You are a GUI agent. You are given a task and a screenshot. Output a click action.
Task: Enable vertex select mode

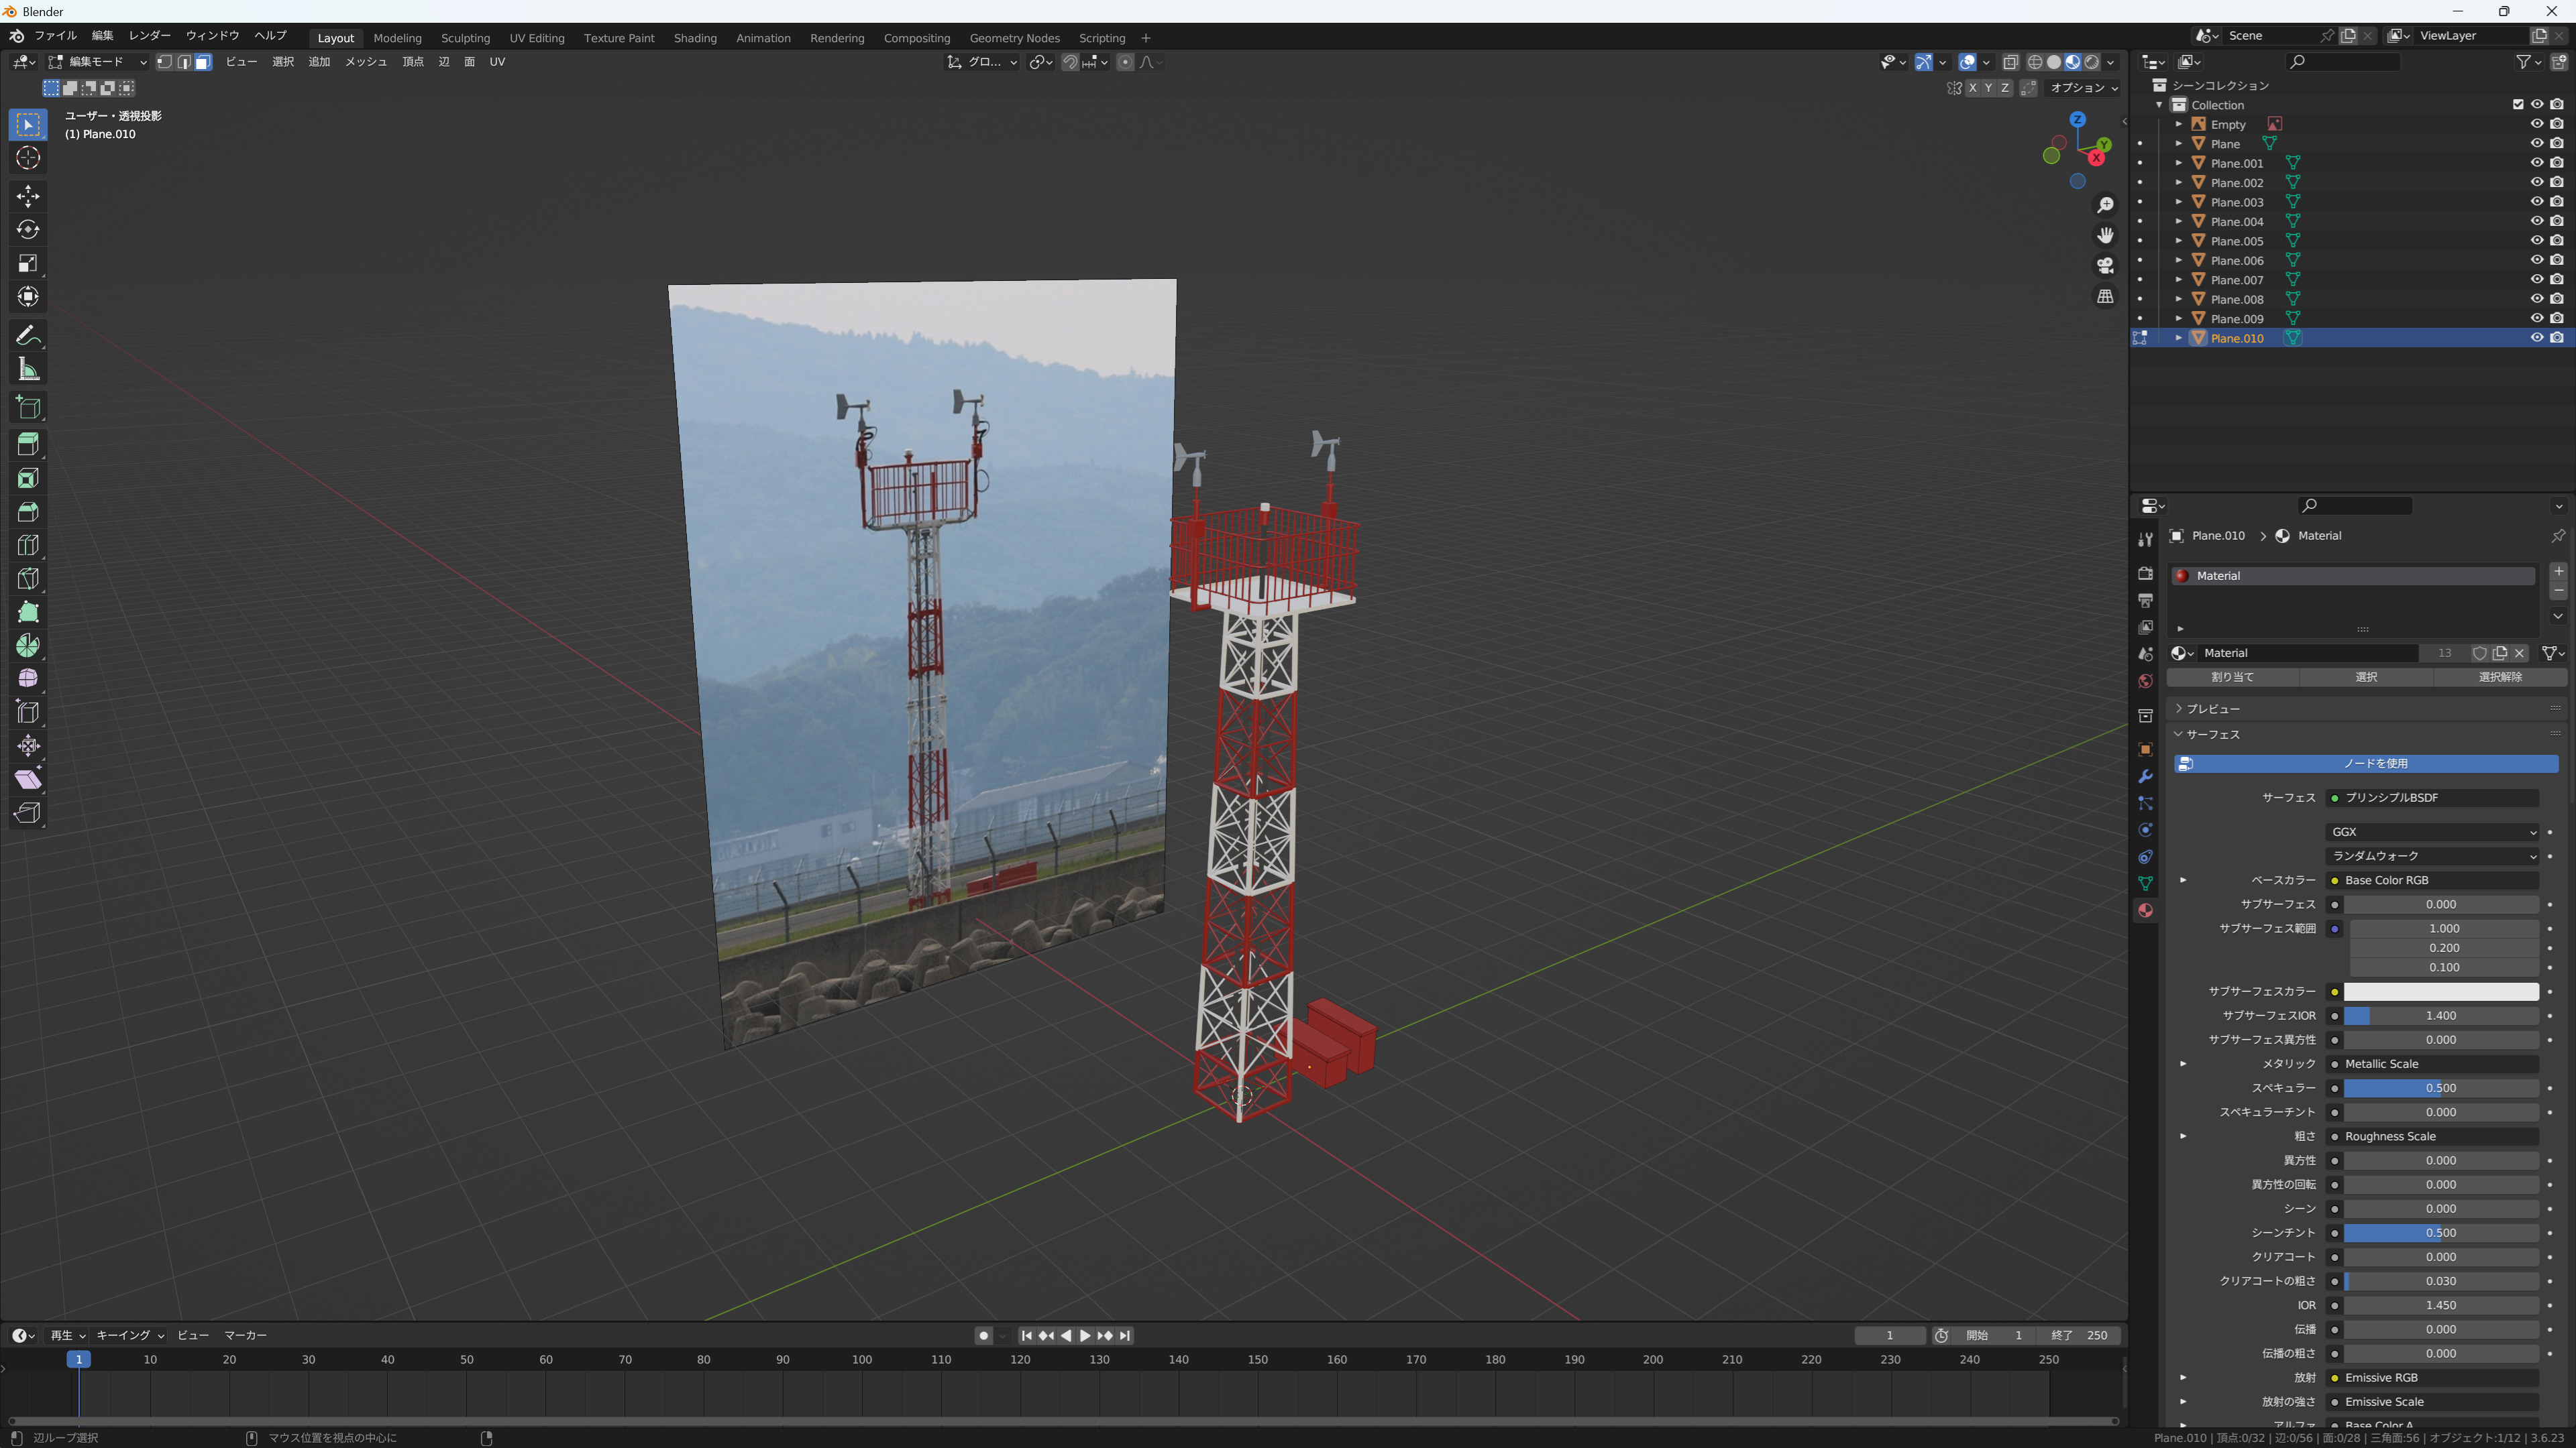coord(165,62)
